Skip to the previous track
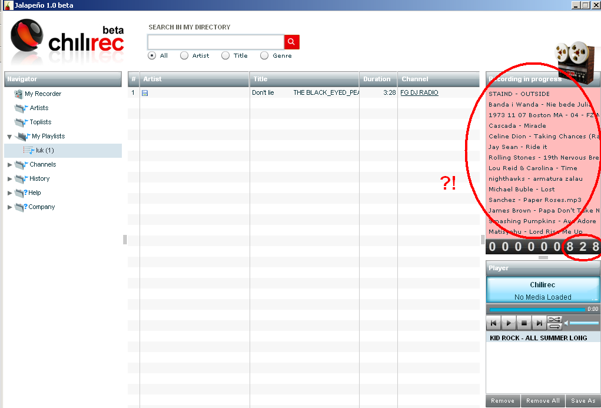The image size is (601, 408). [x=494, y=323]
